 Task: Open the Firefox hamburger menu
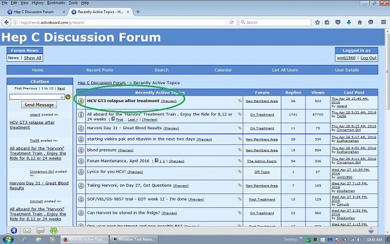pos(383,22)
